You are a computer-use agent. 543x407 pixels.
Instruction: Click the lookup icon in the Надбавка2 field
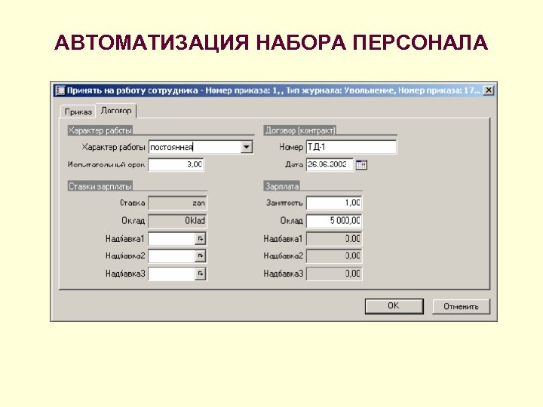pos(200,256)
